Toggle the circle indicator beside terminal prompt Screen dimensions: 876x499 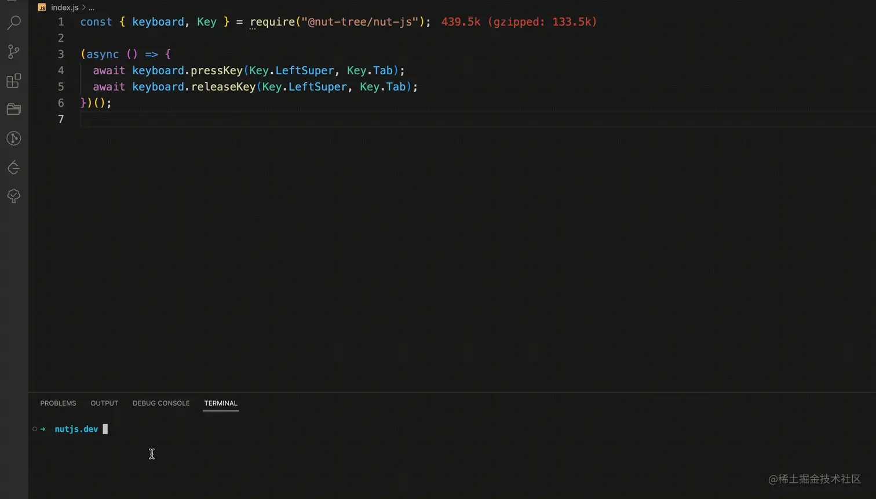pos(34,429)
